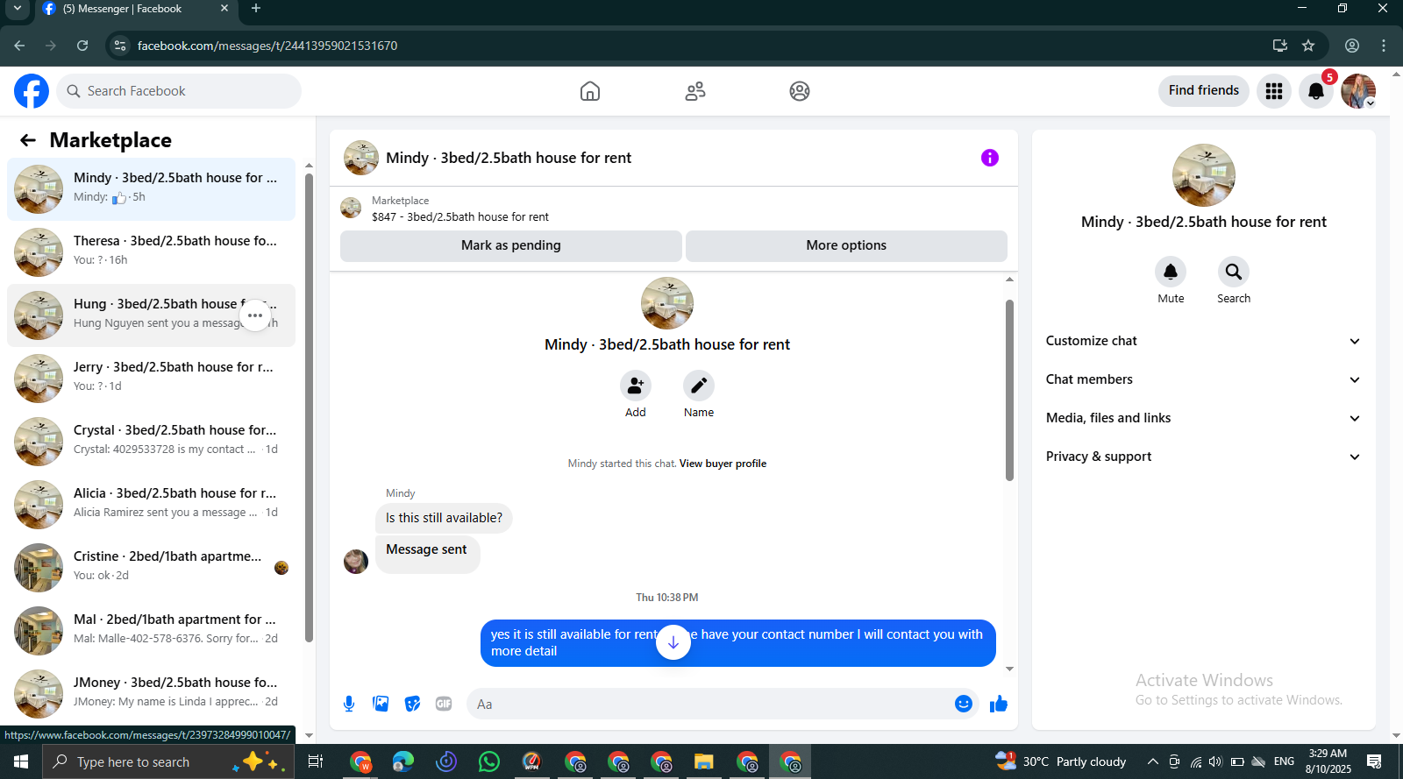Go to Facebook Home icon
This screenshot has width=1403, height=779.
pyautogui.click(x=590, y=91)
